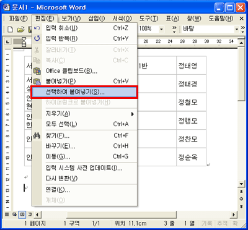The height and width of the screenshot is (230, 248).
Task: Expand formatting toolbar options chevron at far right
Action: click(x=243, y=30)
